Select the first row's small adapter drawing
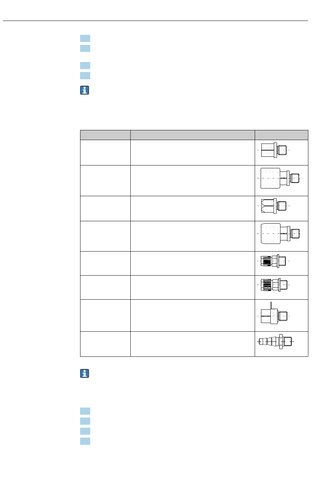The image size is (331, 477). (274, 150)
